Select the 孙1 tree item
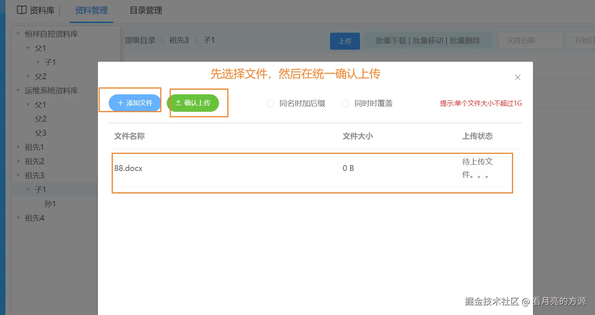The height and width of the screenshot is (315, 595). (50, 204)
